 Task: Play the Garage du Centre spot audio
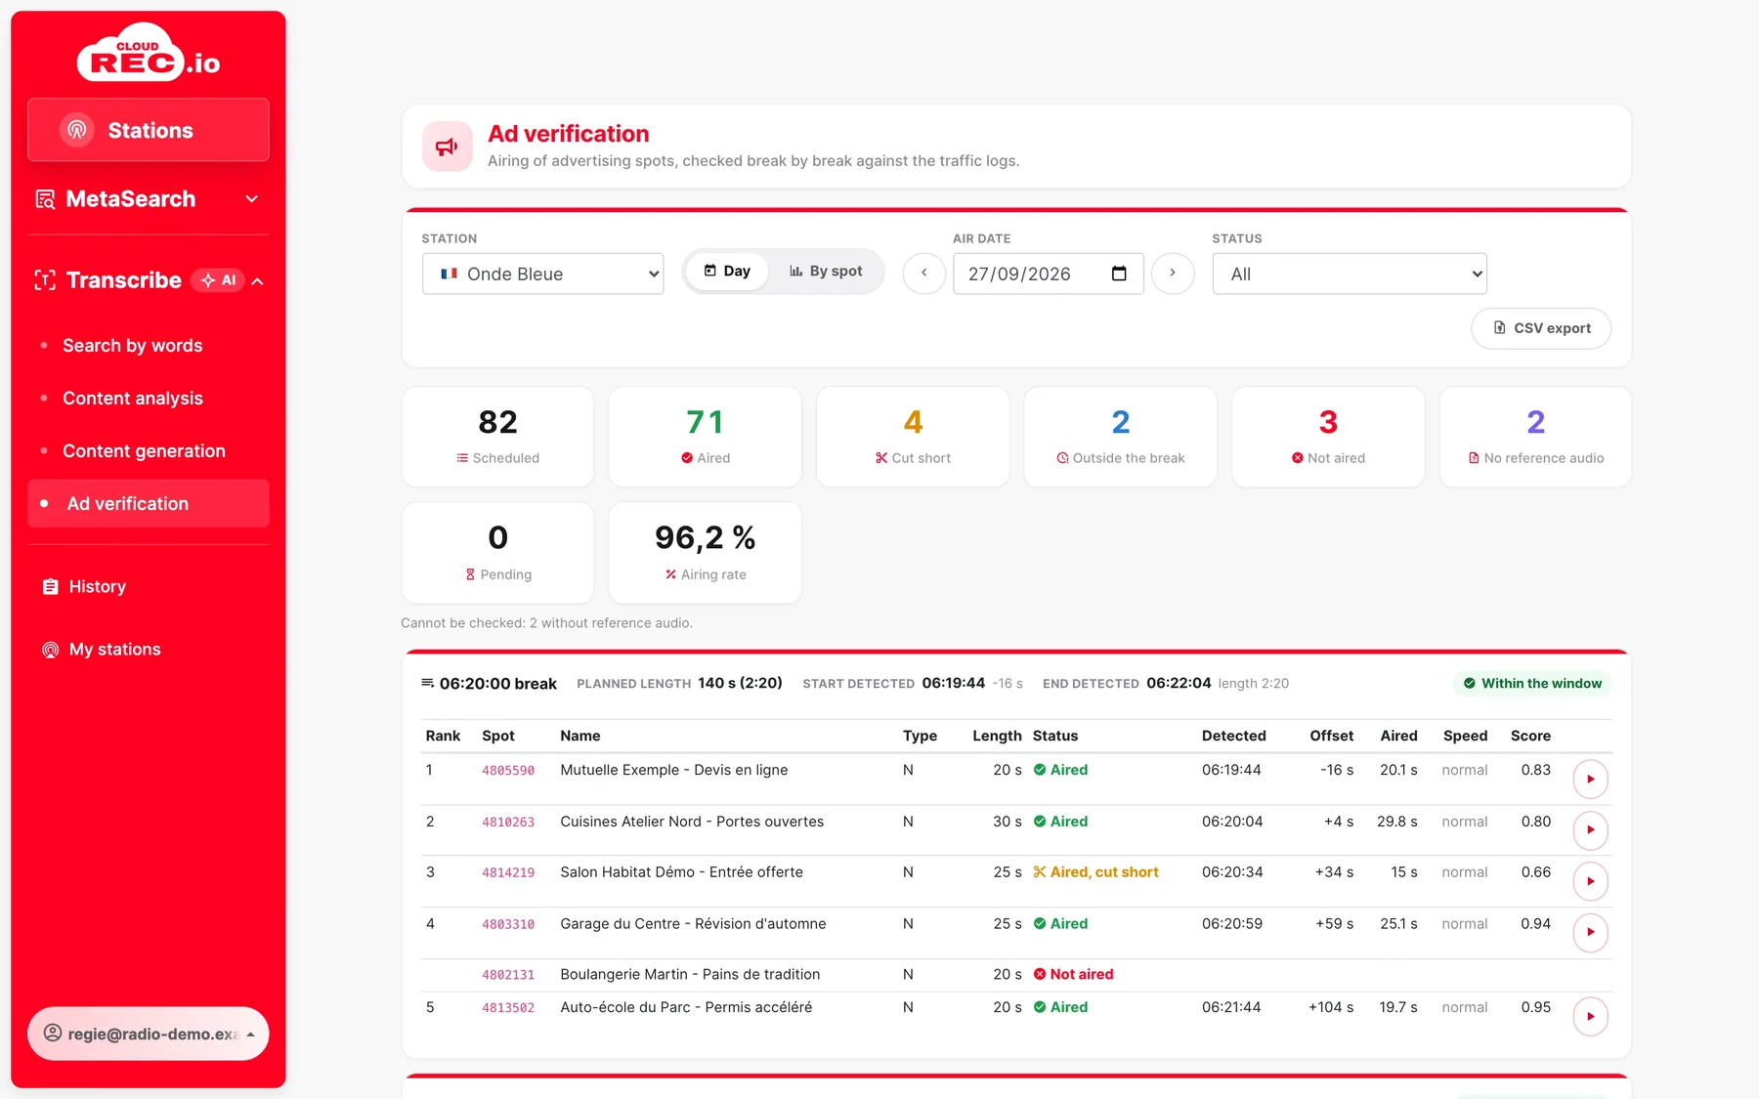pyautogui.click(x=1591, y=932)
